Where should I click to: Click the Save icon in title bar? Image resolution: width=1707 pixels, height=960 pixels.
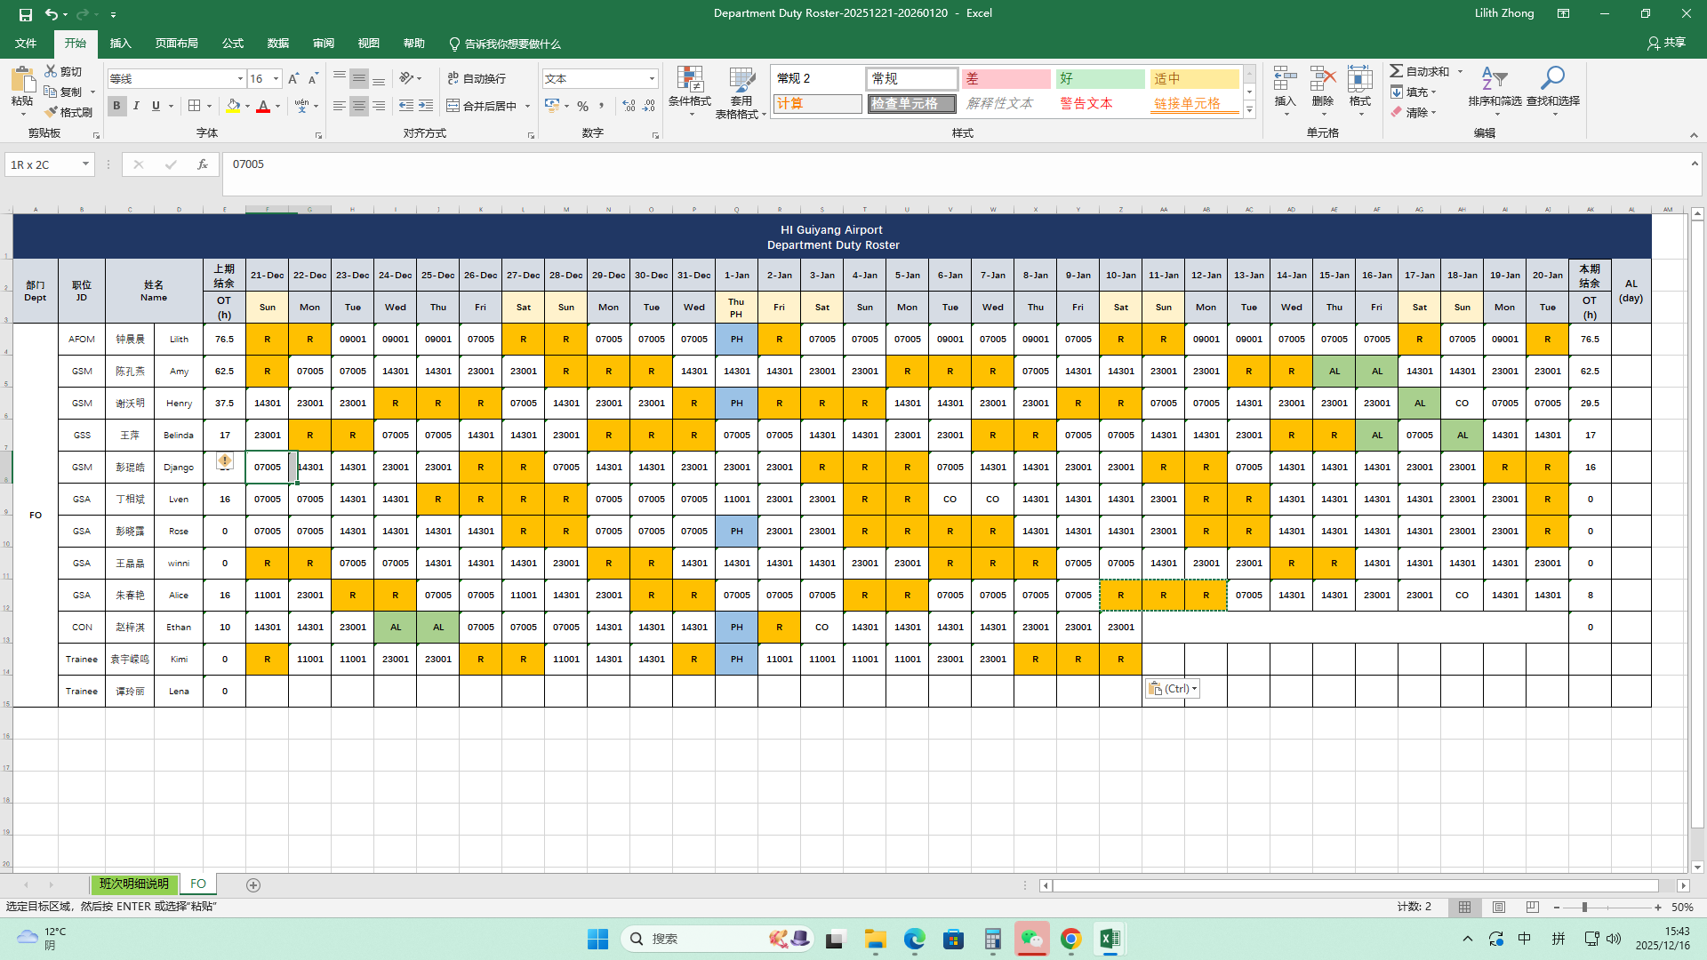25,14
